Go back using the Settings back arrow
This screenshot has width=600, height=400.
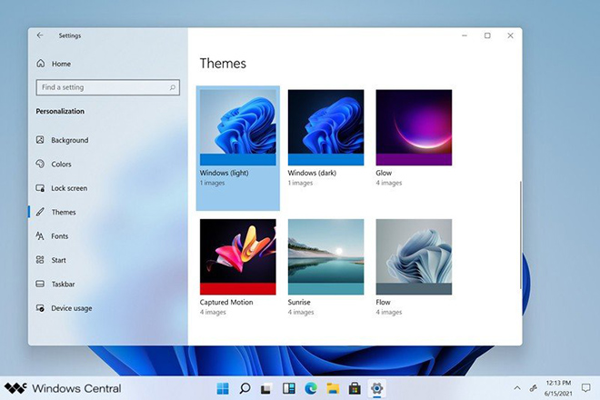click(x=40, y=35)
